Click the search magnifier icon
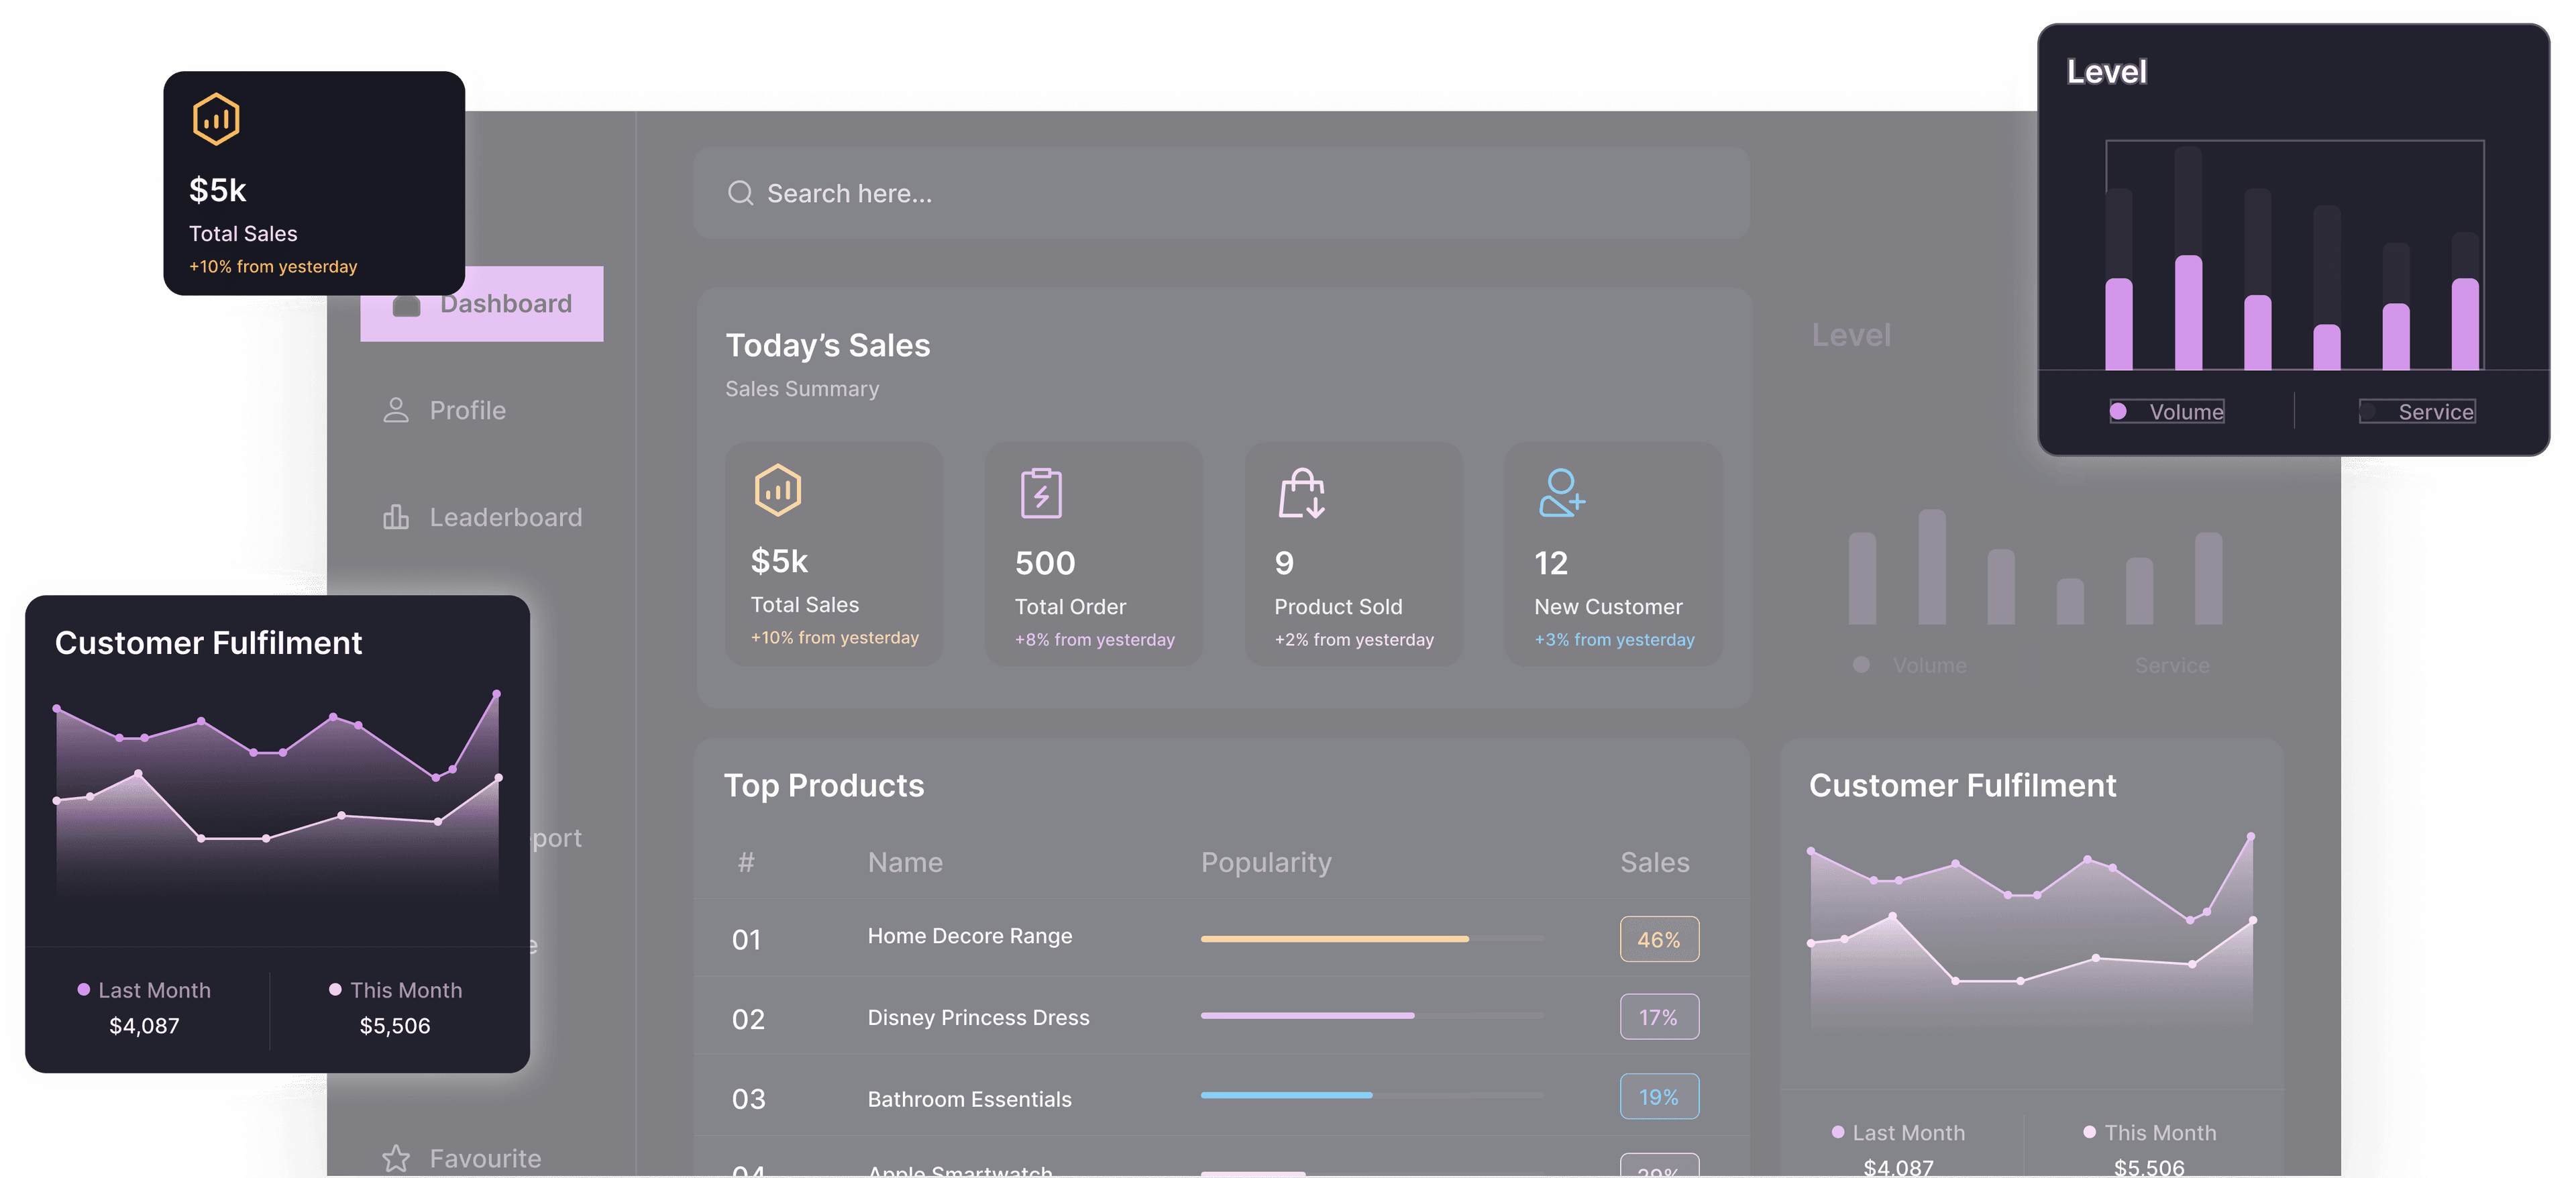Image resolution: width=2576 pixels, height=1178 pixels. [x=740, y=193]
